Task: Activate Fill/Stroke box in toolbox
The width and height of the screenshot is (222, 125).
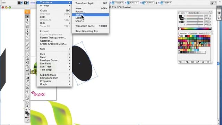Action: [x=27, y=113]
